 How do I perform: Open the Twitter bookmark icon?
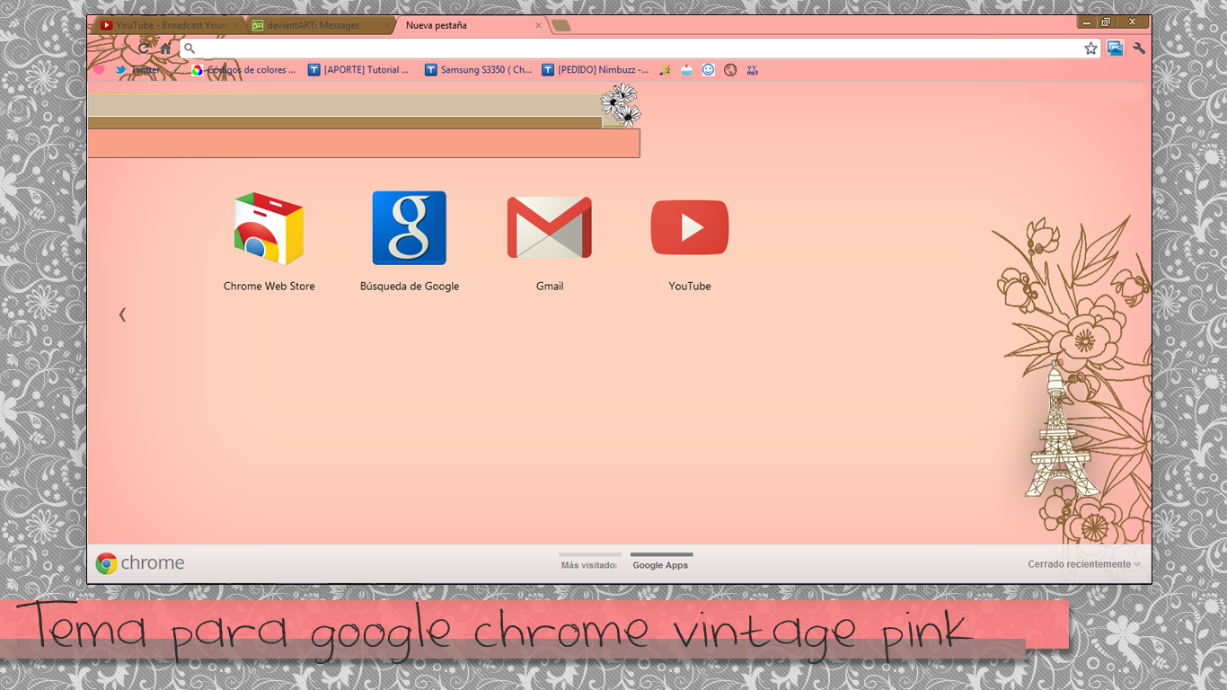pyautogui.click(x=121, y=69)
